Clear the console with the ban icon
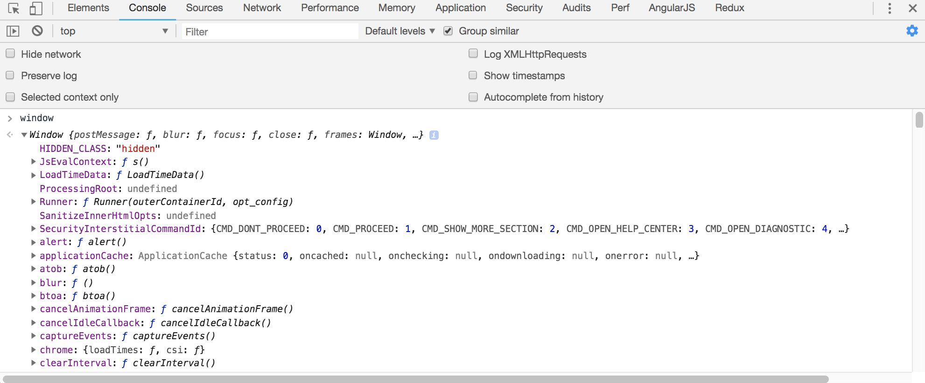Viewport: 925px width, 383px height. point(37,31)
